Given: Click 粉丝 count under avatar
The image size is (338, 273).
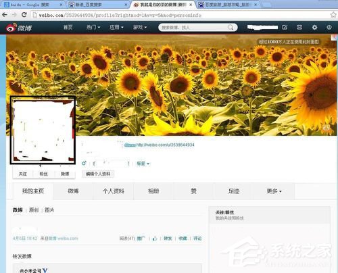Looking at the screenshot, I should (43, 174).
